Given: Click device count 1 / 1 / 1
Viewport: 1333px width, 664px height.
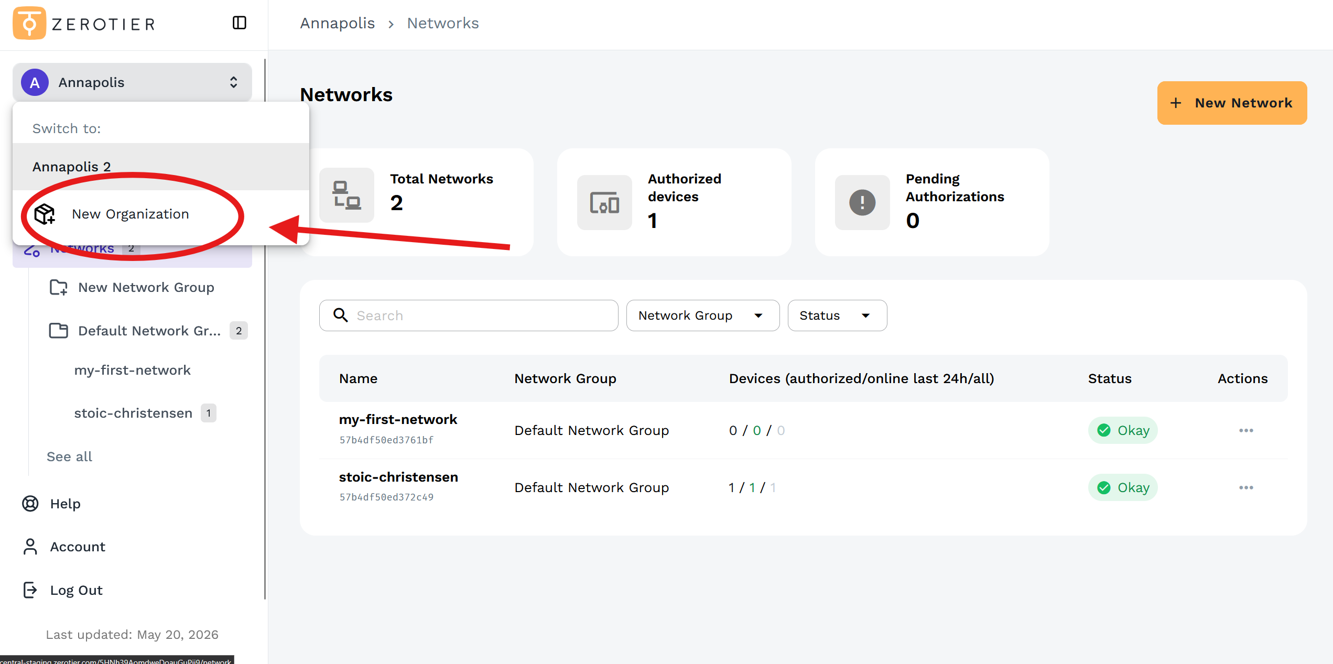Looking at the screenshot, I should click(752, 487).
